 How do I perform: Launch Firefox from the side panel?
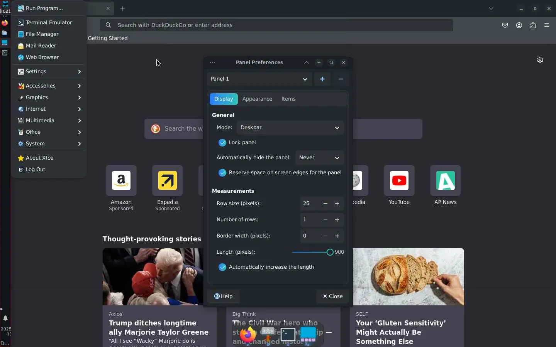click(5, 23)
